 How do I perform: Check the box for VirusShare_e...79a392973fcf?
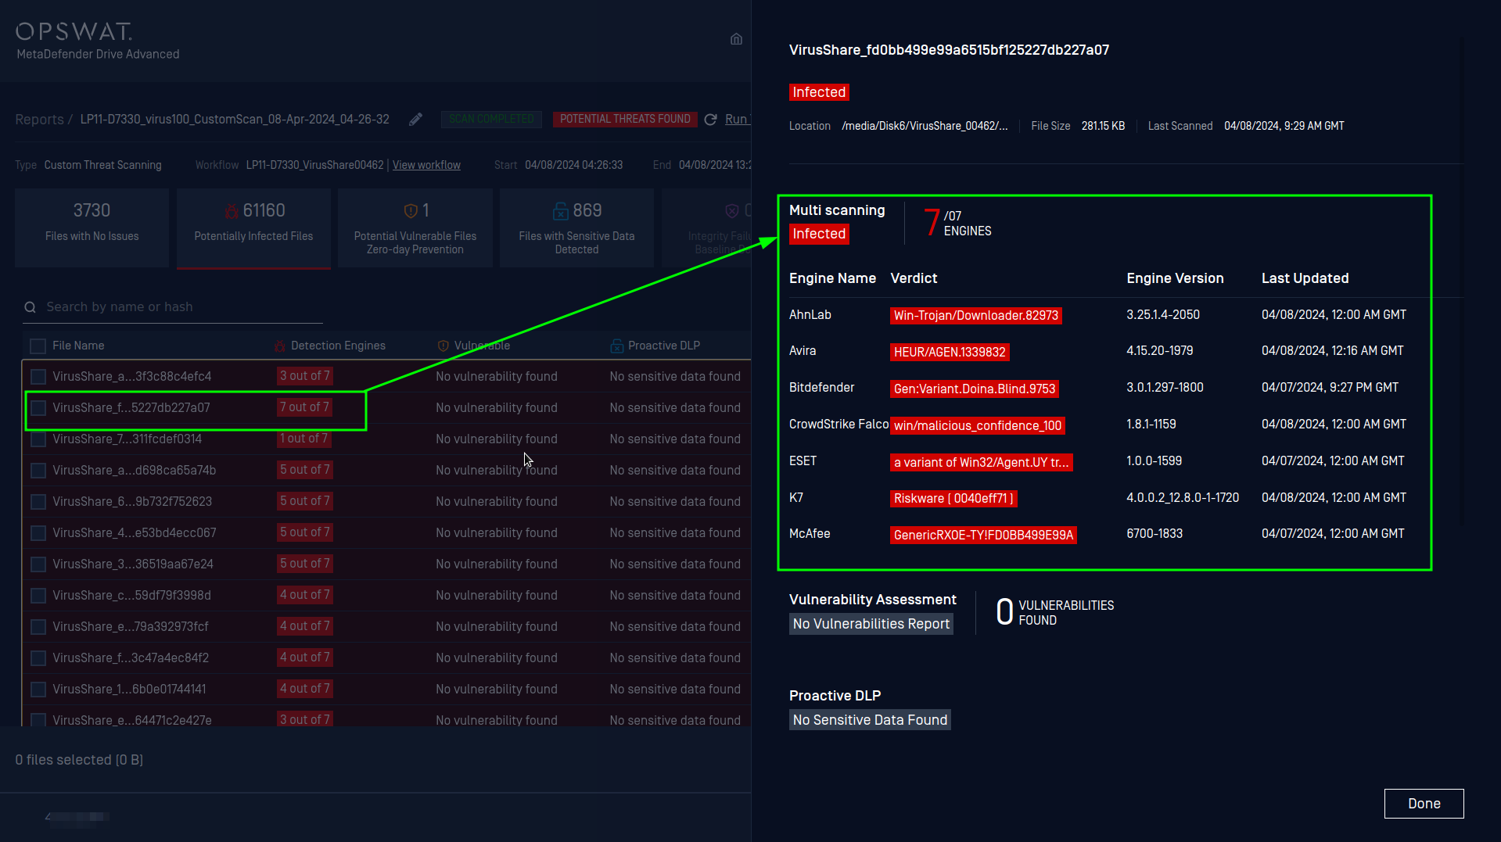38,627
